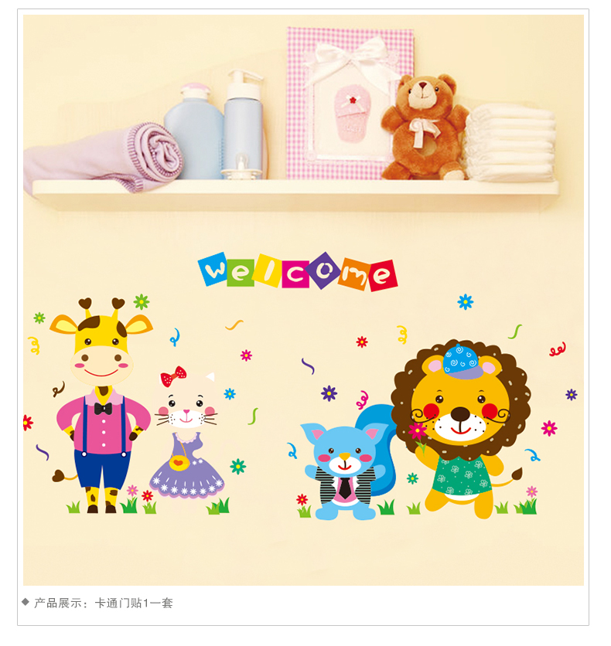Click the brown teddy bear on shelf
This screenshot has width=611, height=646.
[x=425, y=127]
